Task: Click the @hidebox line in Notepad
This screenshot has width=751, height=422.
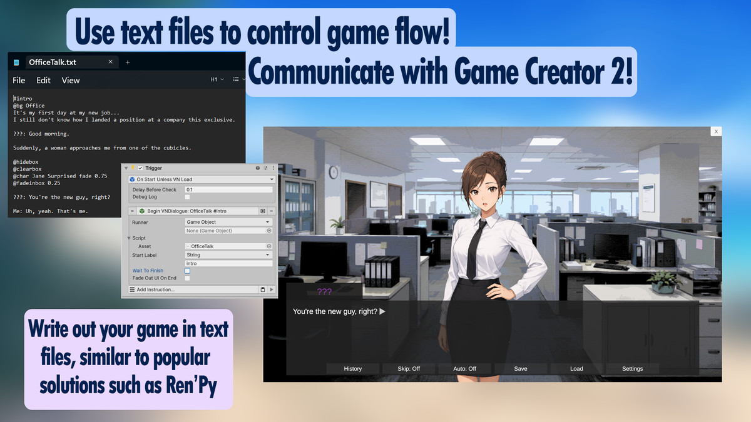Action: 27,161
